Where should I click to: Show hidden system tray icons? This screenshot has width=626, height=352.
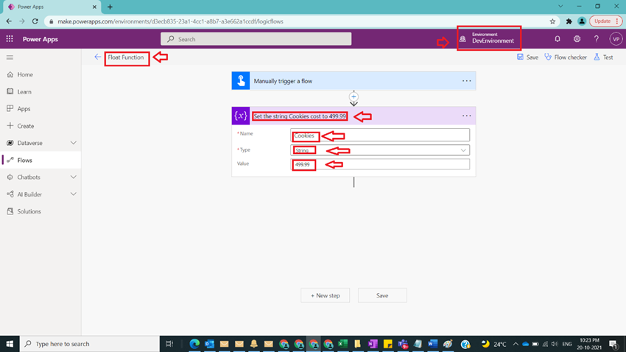click(x=516, y=344)
